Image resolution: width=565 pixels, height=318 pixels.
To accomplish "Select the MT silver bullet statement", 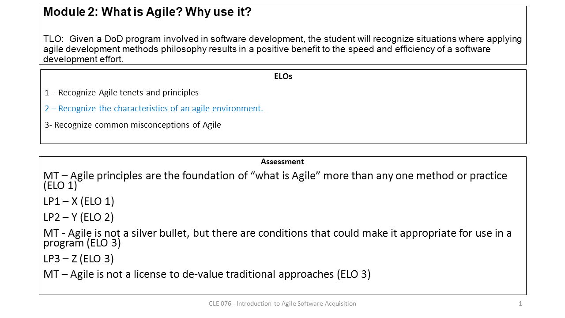I will point(278,238).
